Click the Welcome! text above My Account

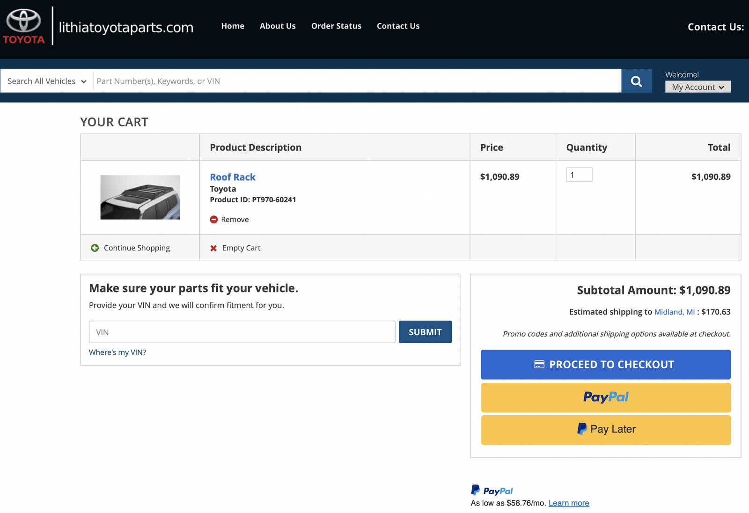point(682,75)
